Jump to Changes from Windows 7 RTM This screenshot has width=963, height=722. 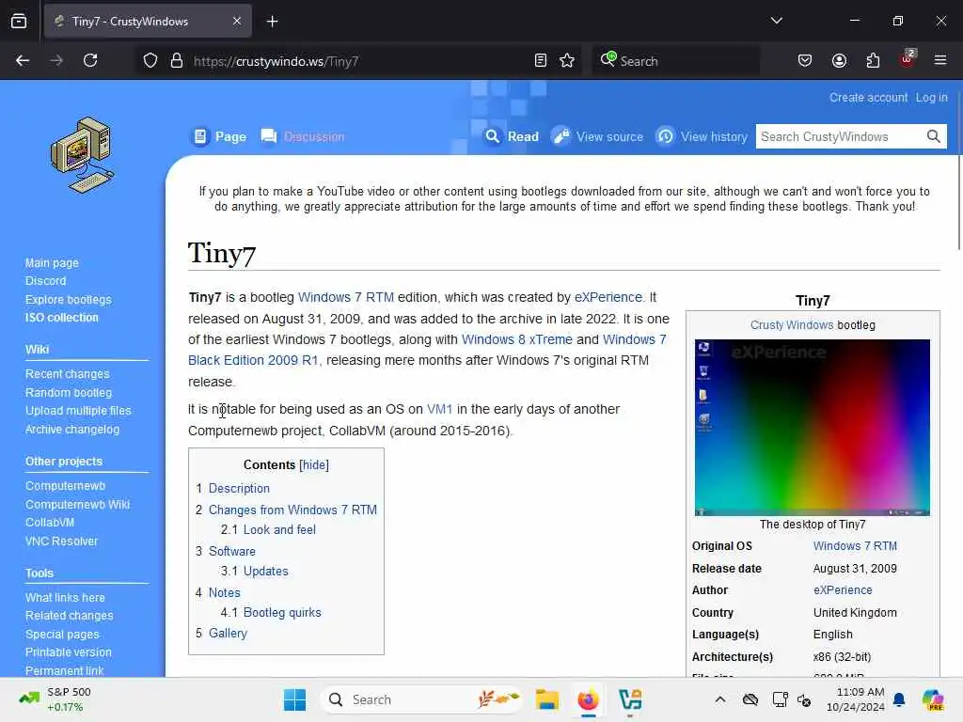[292, 510]
